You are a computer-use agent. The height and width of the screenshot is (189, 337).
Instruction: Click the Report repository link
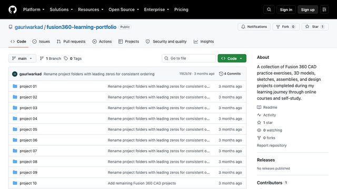[x=272, y=145]
